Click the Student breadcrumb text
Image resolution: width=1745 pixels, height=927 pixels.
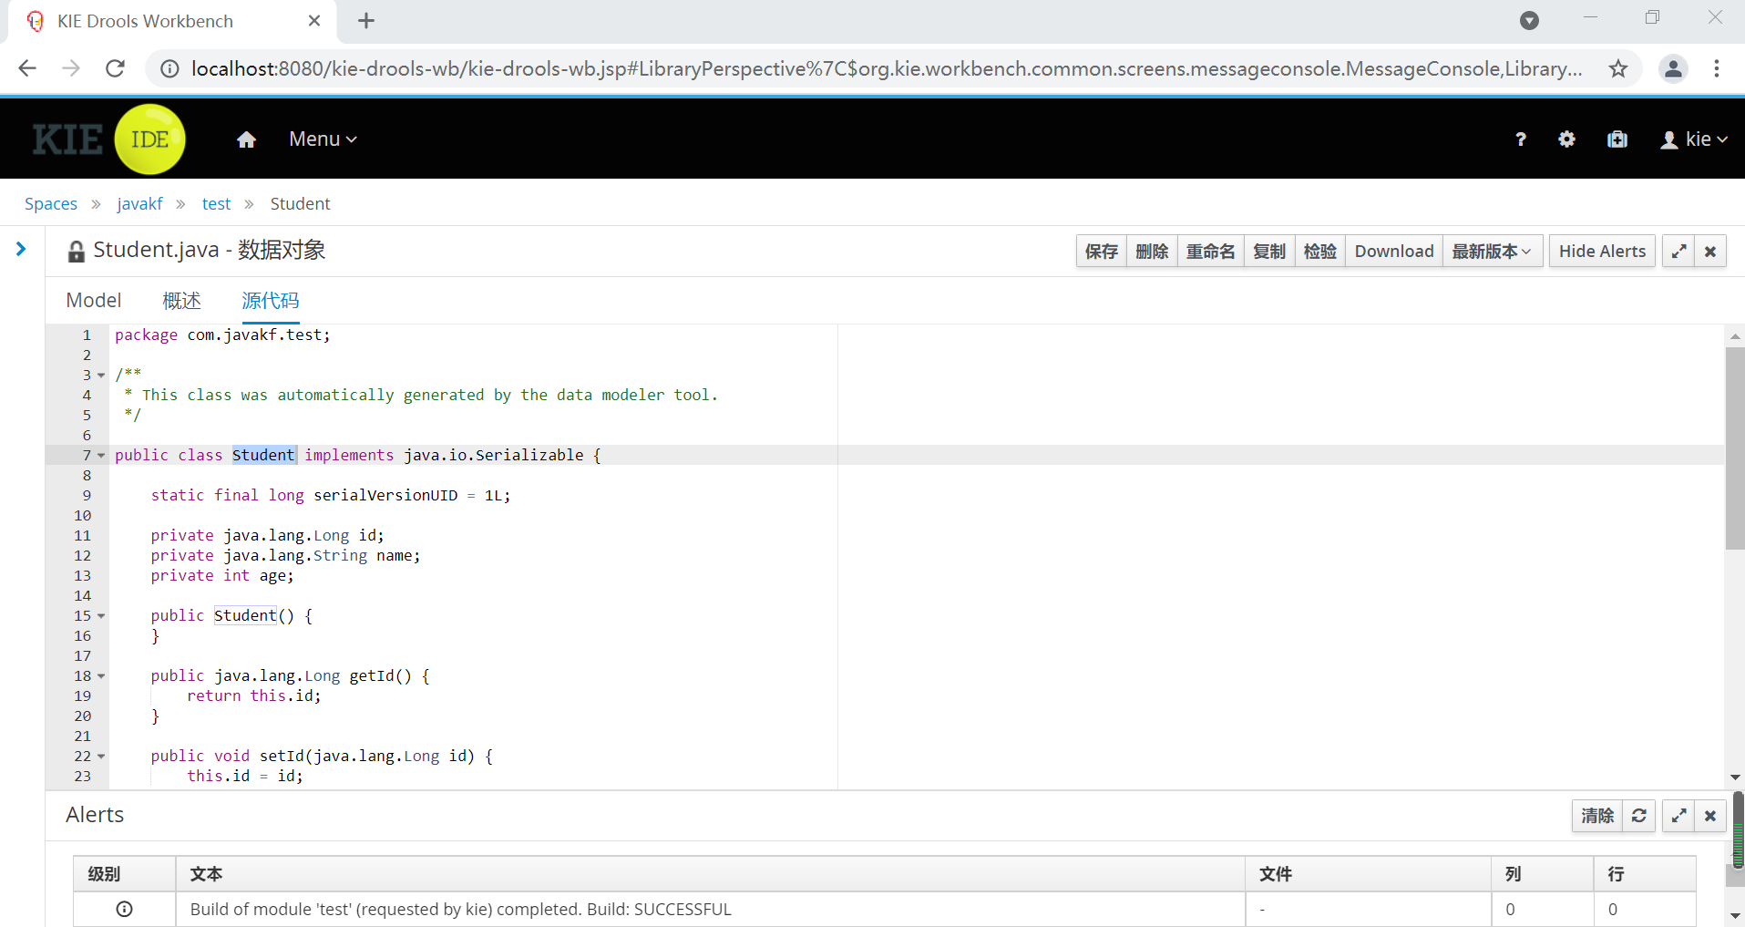pos(300,204)
